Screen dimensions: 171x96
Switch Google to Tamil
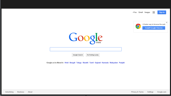click(x=91, y=63)
